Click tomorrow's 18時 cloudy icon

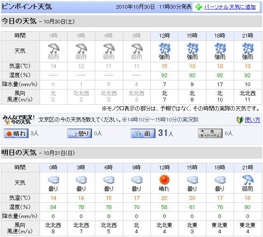[x=220, y=180]
